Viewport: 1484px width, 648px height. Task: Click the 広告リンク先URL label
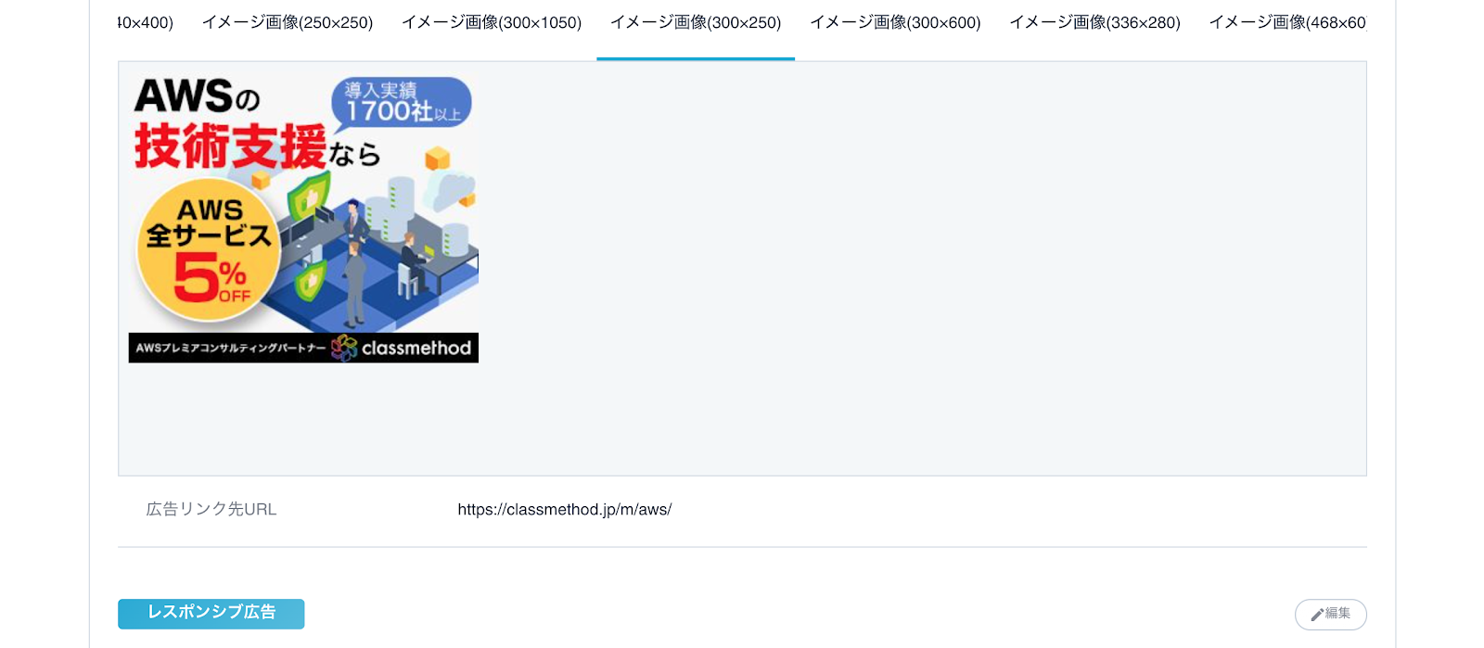point(211,510)
